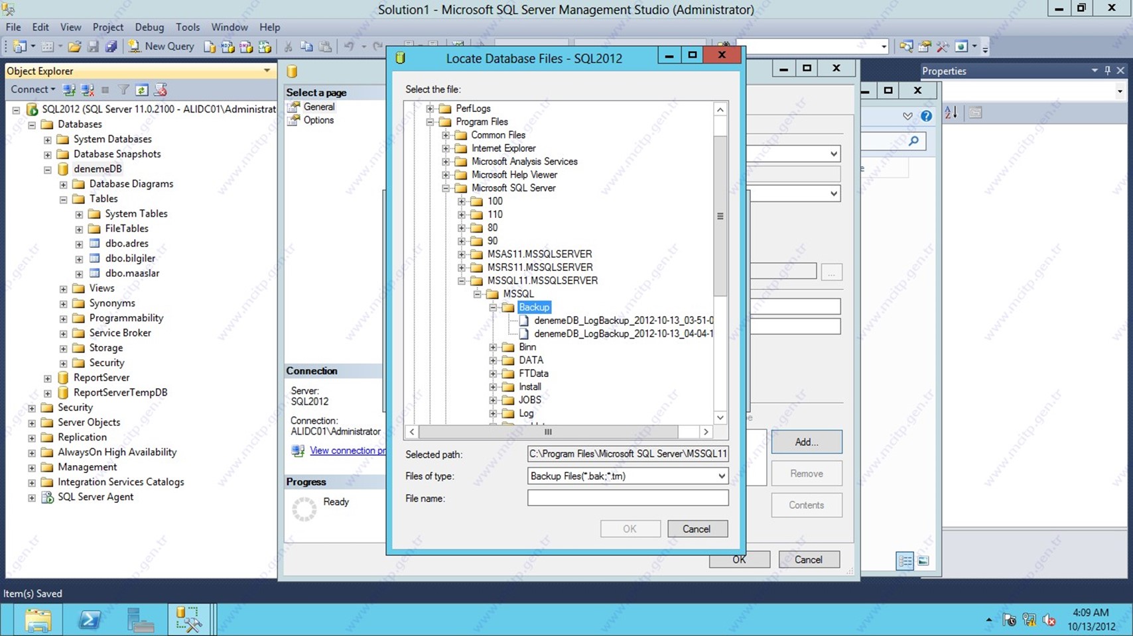Expand the PerfLogs folder node
Viewport: 1133px width, 636px height.
430,109
